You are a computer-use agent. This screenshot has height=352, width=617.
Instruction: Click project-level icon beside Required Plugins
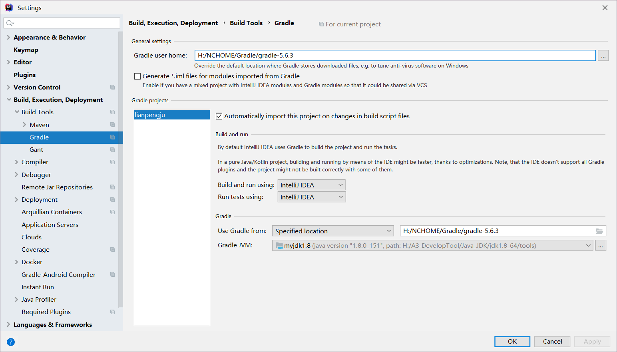point(113,312)
